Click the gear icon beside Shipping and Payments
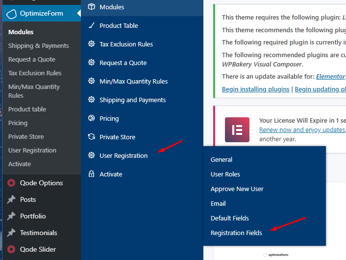346x260 pixels. coord(91,100)
